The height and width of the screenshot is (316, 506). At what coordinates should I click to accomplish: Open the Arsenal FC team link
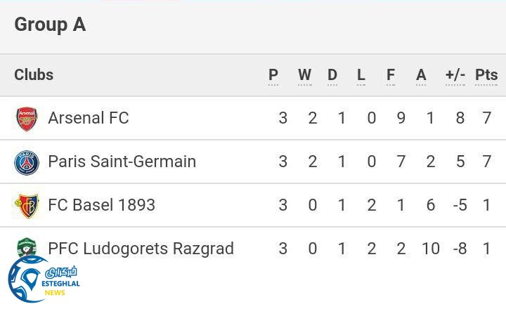pos(89,118)
